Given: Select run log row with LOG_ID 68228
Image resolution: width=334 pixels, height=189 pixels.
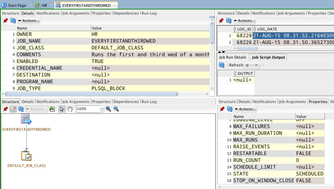Looking at the screenshot, I should pyautogui.click(x=276, y=36).
